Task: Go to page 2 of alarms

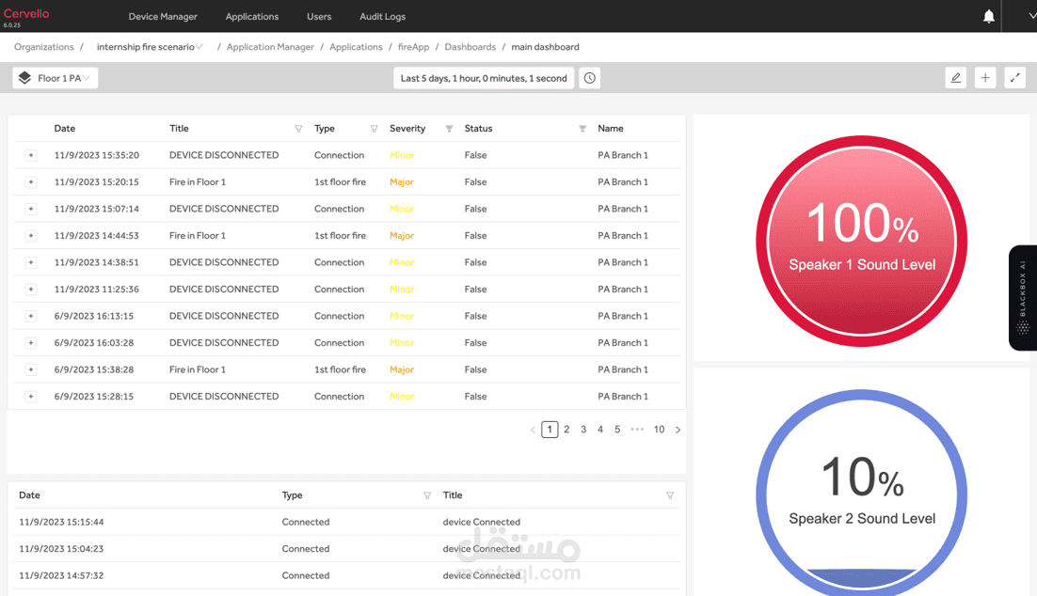Action: [x=566, y=430]
